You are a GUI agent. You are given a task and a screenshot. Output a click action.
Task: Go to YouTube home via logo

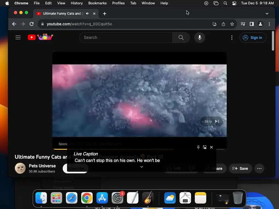point(40,37)
